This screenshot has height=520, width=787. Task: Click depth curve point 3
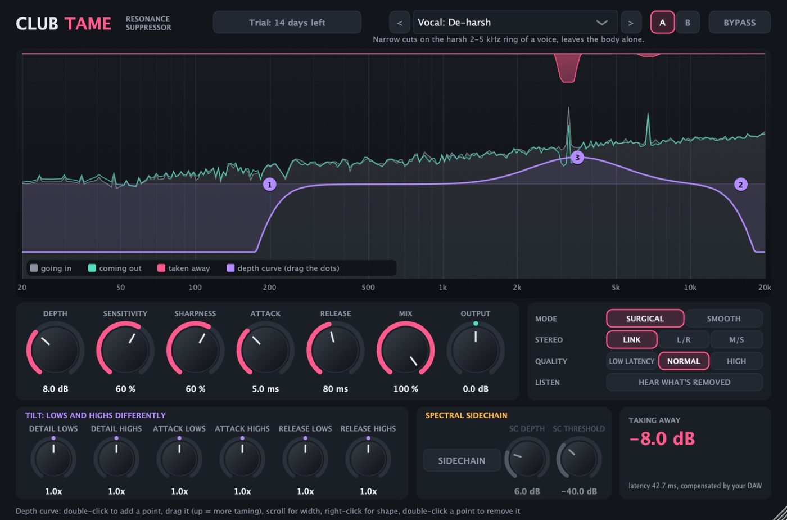click(x=576, y=158)
